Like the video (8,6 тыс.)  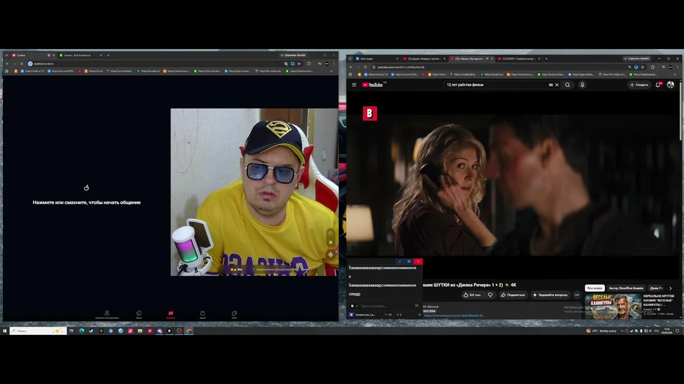[x=472, y=295]
